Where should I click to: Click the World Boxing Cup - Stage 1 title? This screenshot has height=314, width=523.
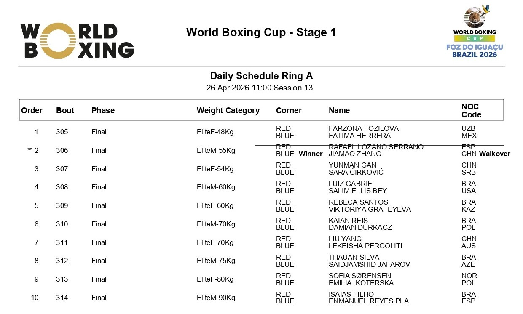coord(261,32)
